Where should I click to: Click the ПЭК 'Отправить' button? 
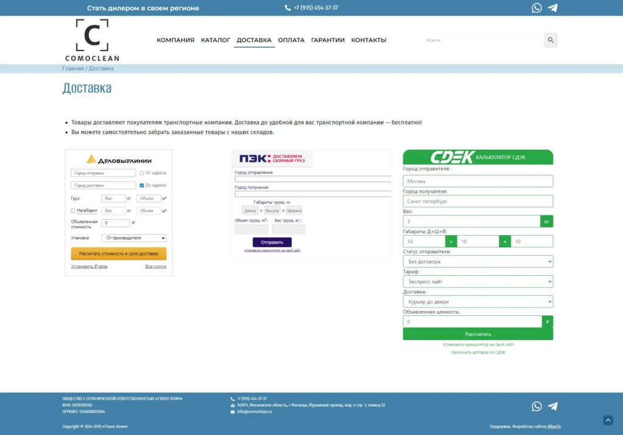(272, 242)
